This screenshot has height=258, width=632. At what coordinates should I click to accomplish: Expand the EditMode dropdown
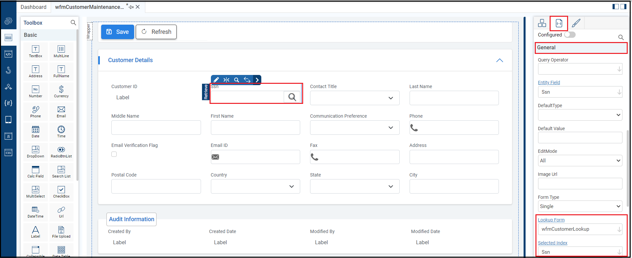[x=580, y=161]
